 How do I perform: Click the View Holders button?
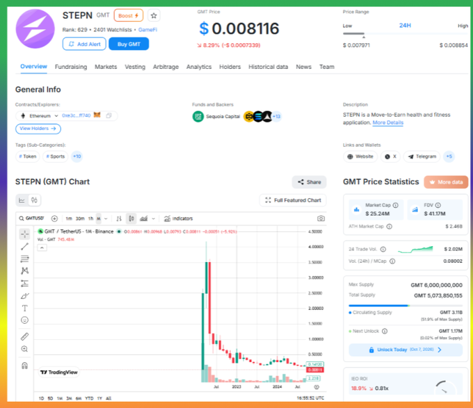tap(38, 129)
